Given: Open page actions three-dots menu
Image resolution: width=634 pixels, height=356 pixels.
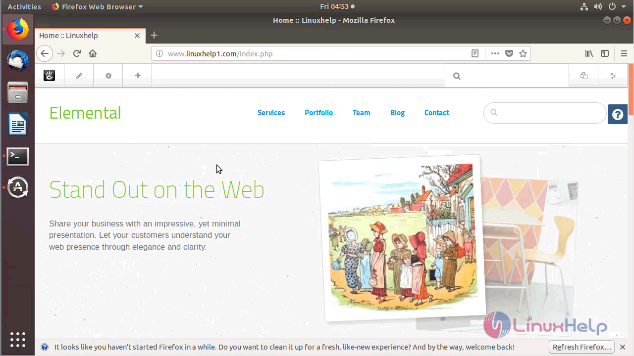Looking at the screenshot, I should (x=495, y=53).
